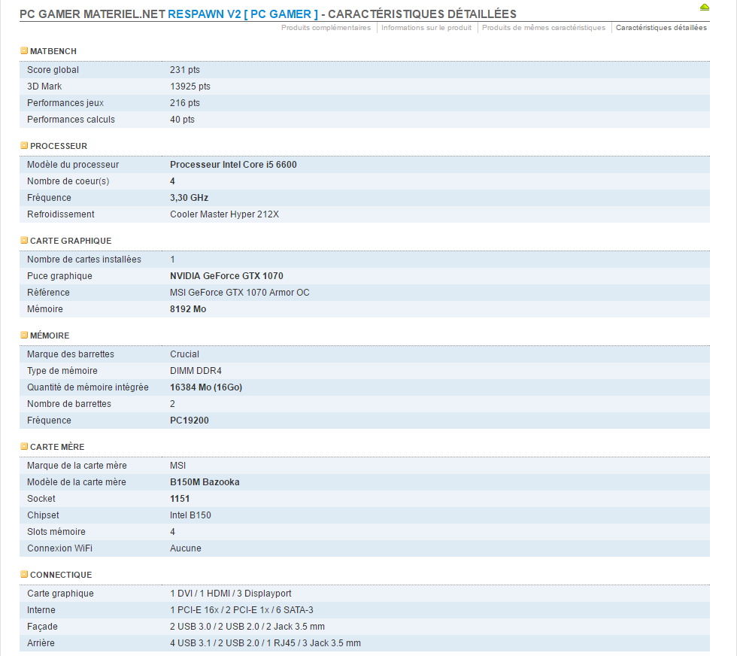Viewport: 737px width, 656px height.
Task: Click the orange icon beside CARTE GRAPHIQUE
Action: click(24, 241)
